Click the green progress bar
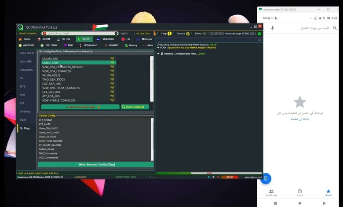 point(209,173)
